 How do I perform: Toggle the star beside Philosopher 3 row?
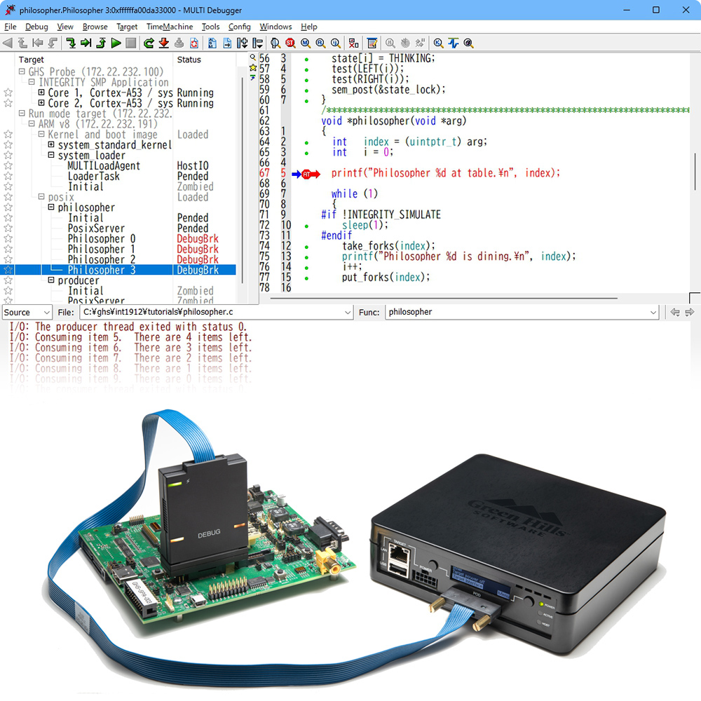(x=8, y=270)
